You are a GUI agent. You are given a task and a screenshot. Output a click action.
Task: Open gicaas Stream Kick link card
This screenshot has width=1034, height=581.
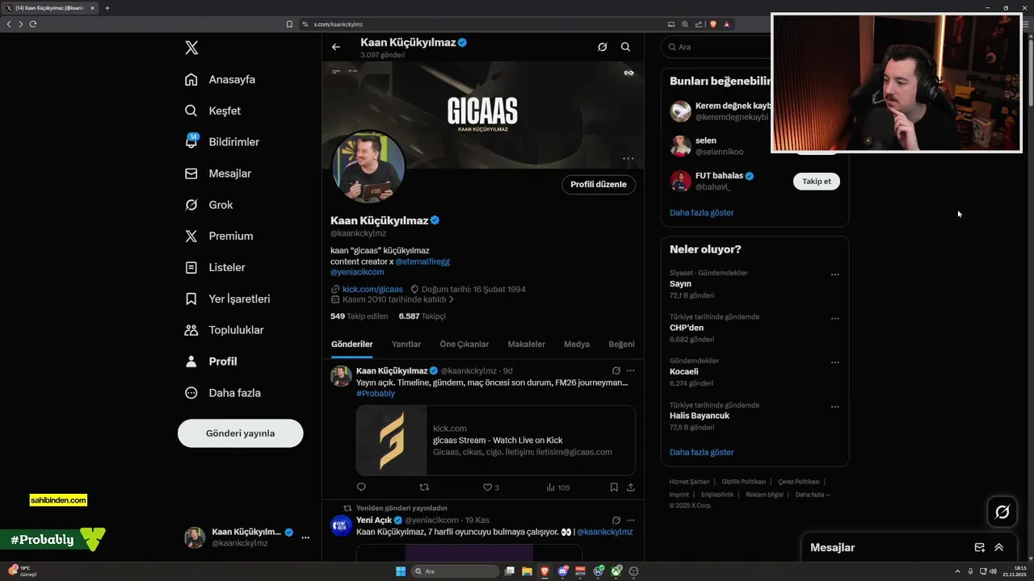(496, 440)
